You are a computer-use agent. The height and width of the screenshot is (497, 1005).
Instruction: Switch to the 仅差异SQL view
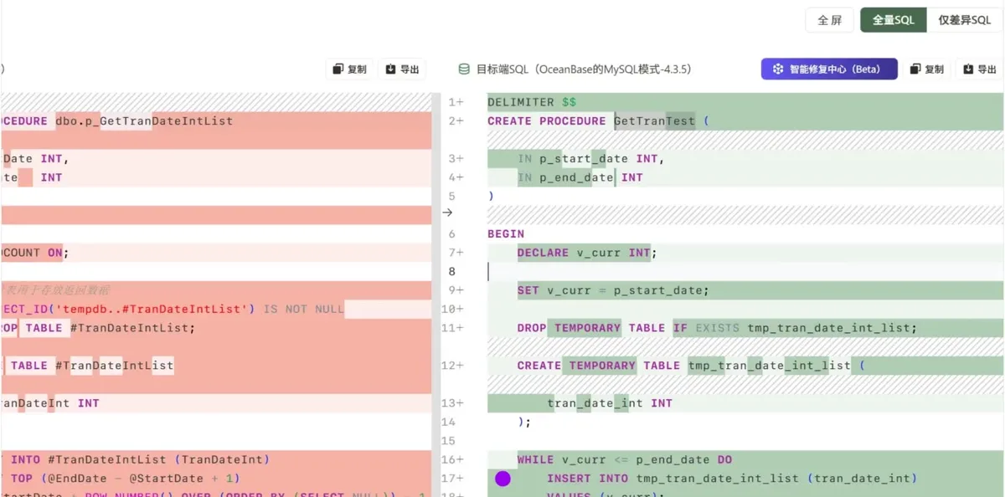[x=965, y=20]
